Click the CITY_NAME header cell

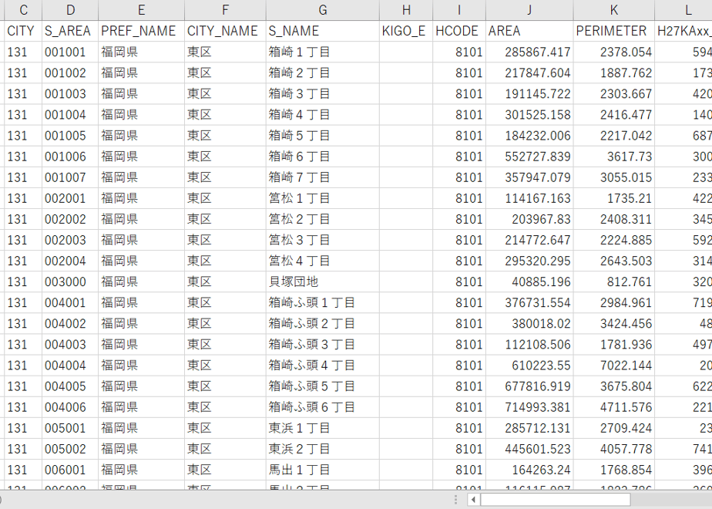pos(225,31)
